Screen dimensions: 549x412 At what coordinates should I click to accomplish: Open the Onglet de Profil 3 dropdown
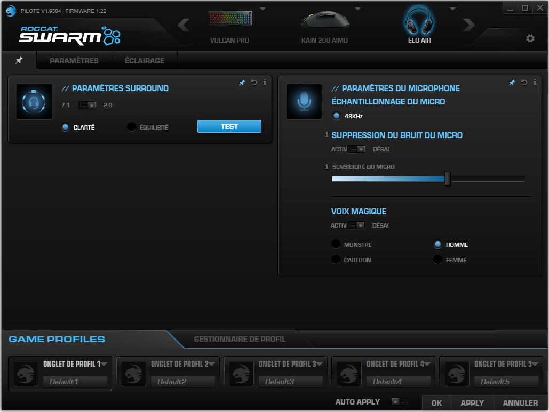[x=320, y=364]
